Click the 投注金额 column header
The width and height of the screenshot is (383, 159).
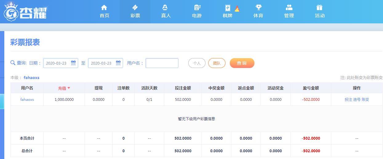pos(183,88)
